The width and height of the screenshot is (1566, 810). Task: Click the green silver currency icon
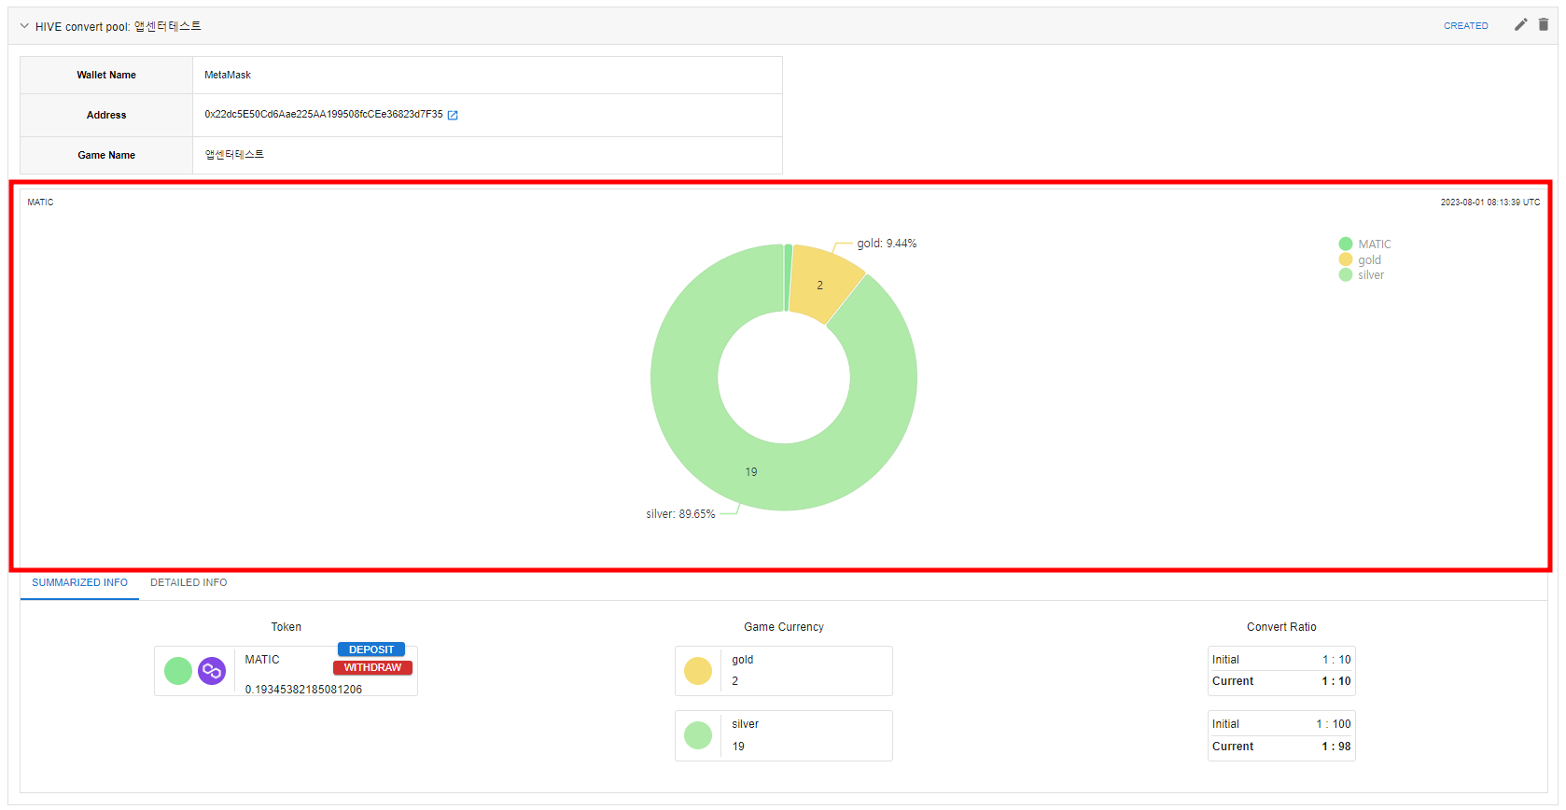(x=698, y=735)
